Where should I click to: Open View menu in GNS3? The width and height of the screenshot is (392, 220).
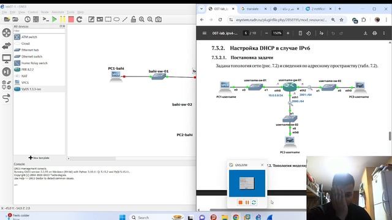(x=21, y=12)
